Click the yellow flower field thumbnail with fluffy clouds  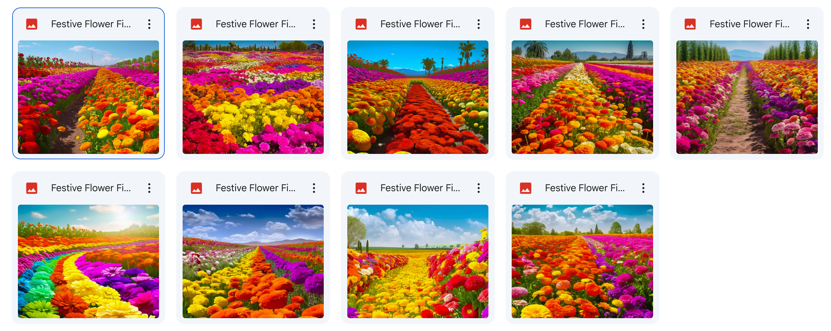pos(417,261)
